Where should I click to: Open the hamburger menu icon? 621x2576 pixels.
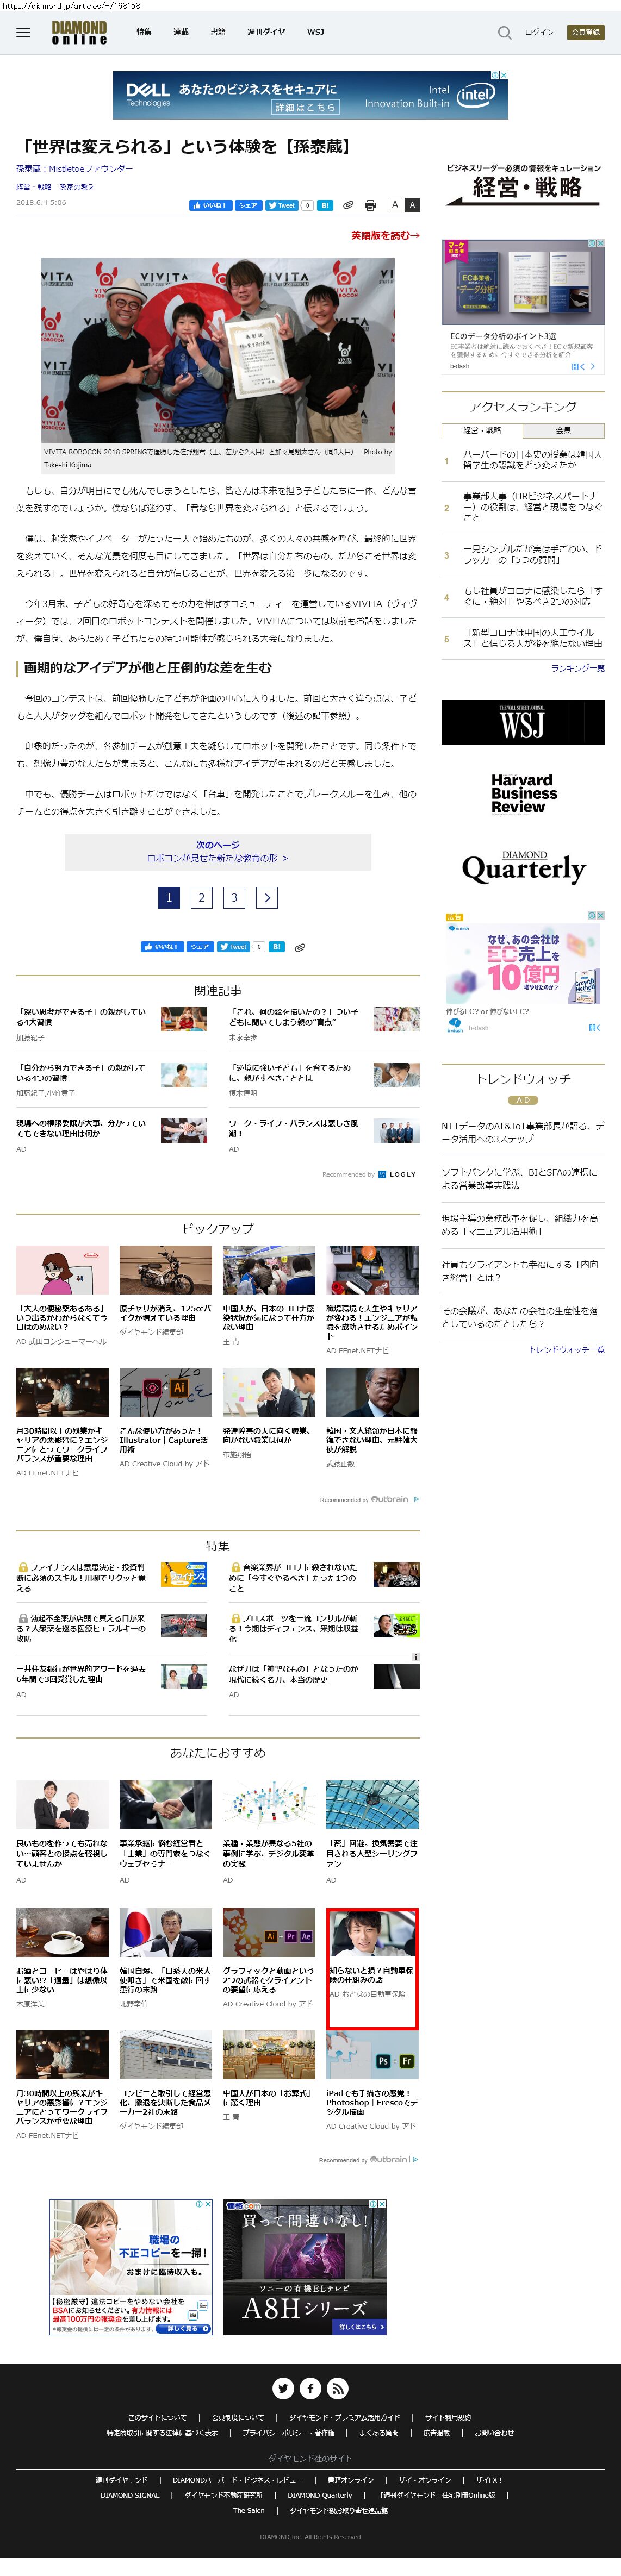pyautogui.click(x=23, y=32)
